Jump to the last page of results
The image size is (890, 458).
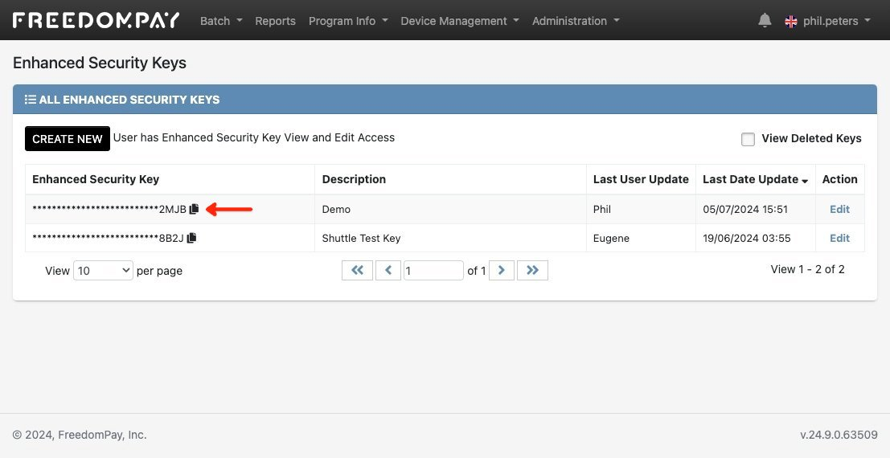coord(532,270)
